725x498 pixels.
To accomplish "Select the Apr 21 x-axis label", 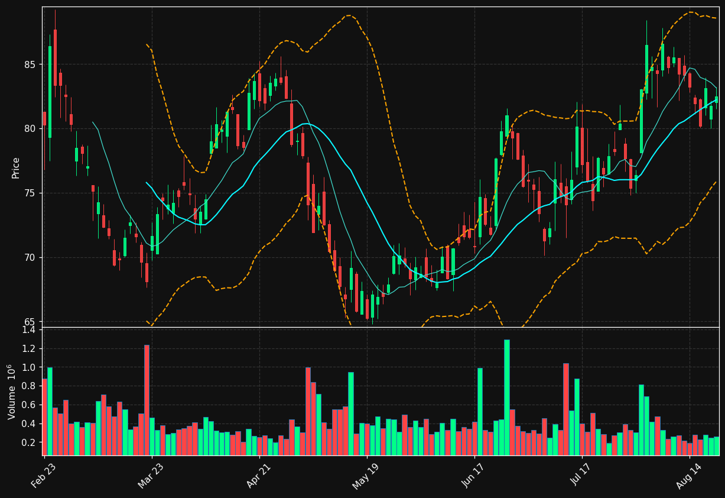I will tap(258, 474).
